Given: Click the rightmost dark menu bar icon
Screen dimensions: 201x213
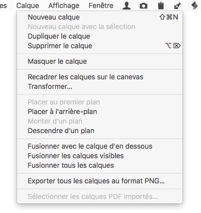Looking at the screenshot, I should point(194,6).
